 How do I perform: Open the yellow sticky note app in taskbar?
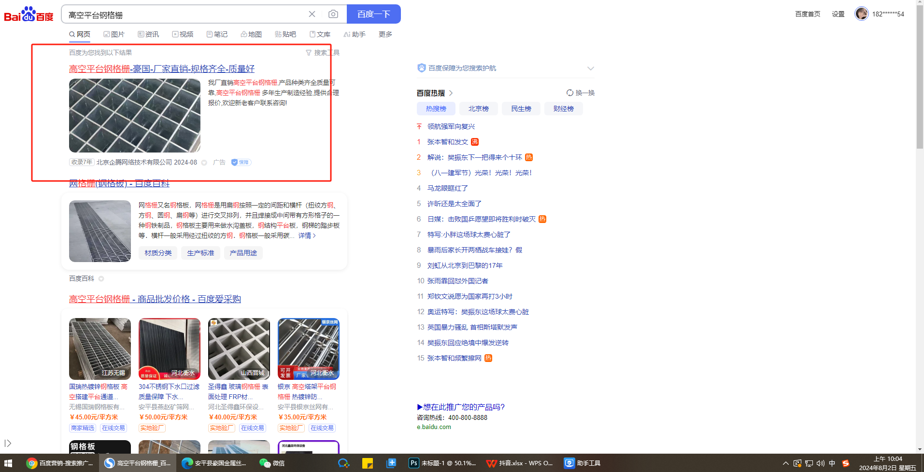(368, 463)
